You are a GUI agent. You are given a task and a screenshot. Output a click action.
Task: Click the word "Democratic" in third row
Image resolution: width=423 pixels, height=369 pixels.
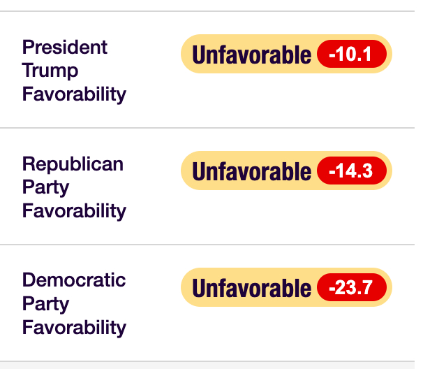click(x=74, y=281)
